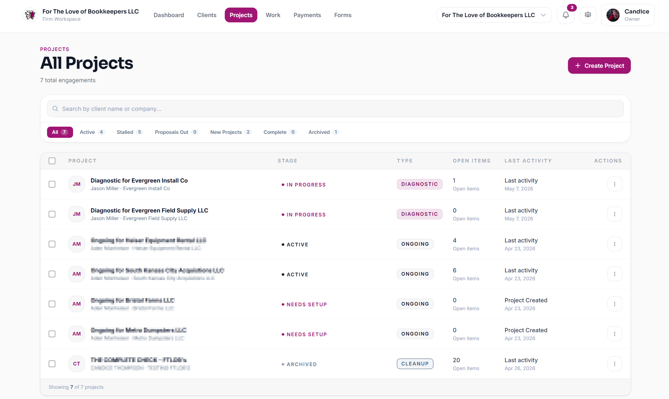Select the Projects nav item
Screen dimensions: 669x399
tap(241, 15)
